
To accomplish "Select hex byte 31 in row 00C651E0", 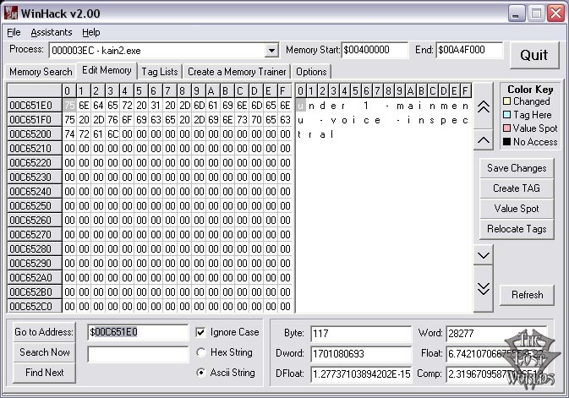I will click(156, 106).
